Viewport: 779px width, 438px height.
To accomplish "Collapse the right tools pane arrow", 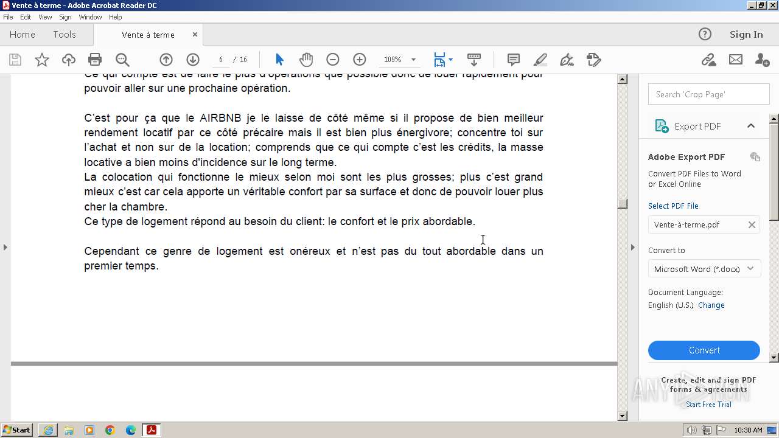I will click(632, 247).
